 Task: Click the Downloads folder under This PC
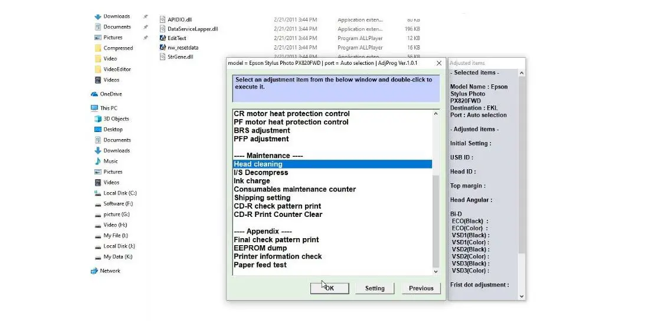[x=112, y=151]
